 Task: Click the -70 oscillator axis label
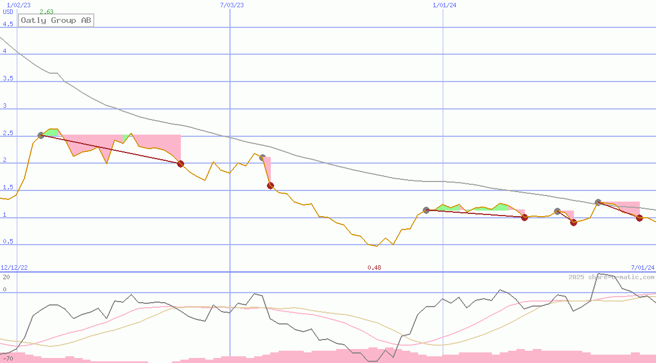click(x=8, y=358)
